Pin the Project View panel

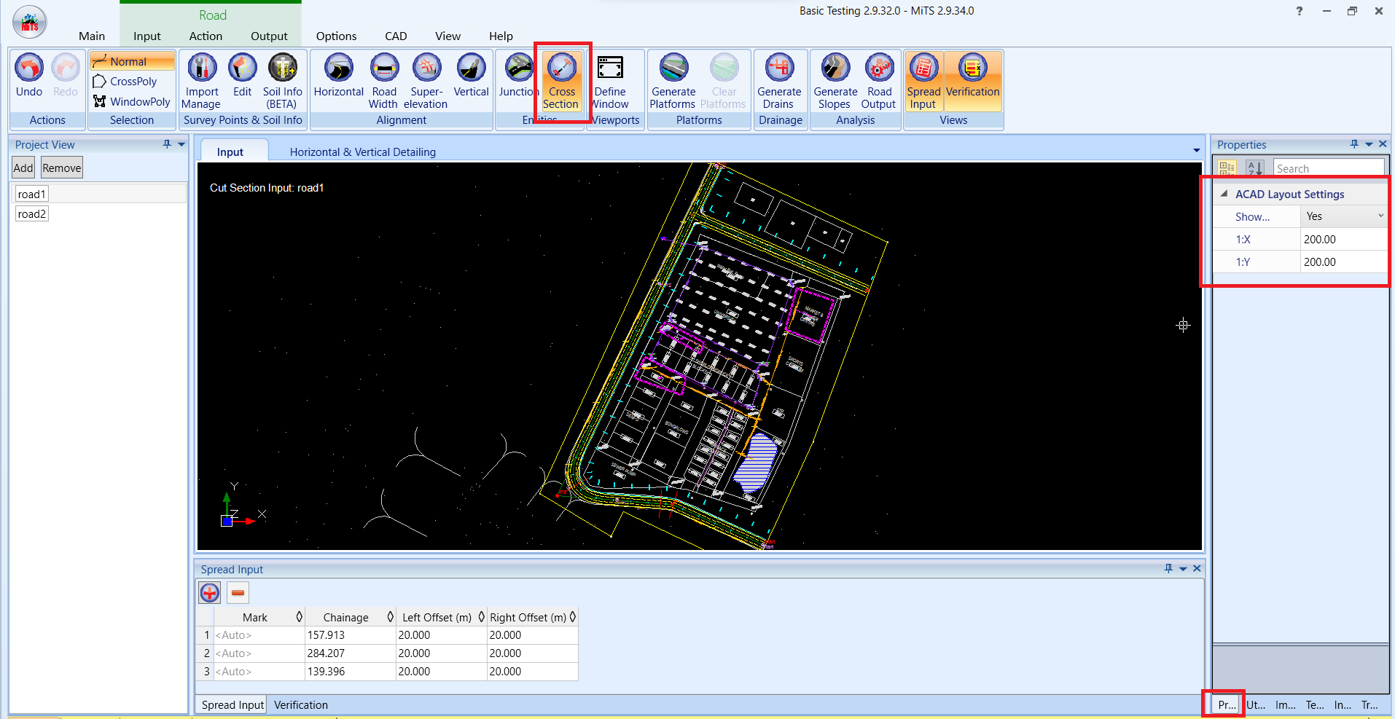coord(167,144)
